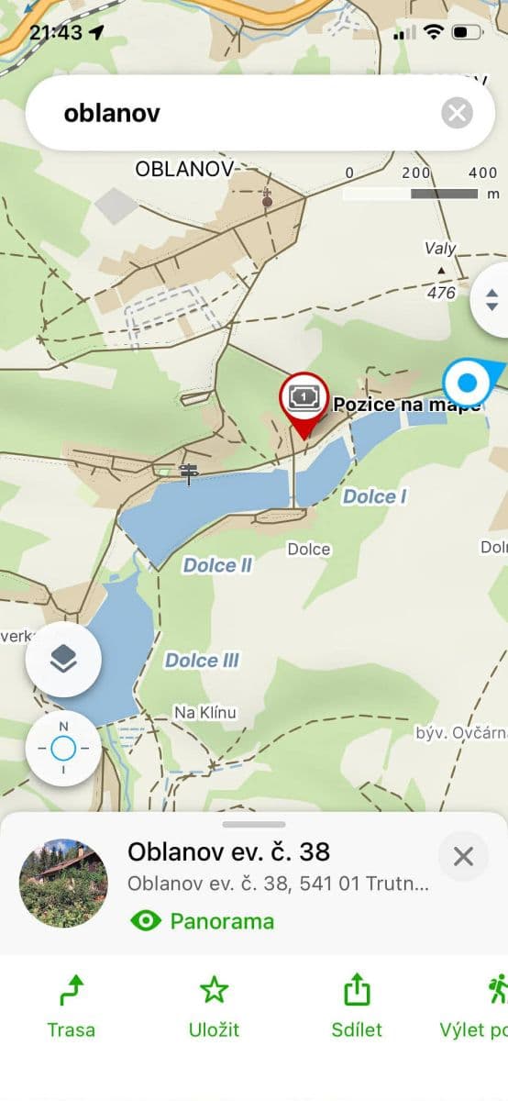
Task: Tap the compass north orientation button
Action: pyautogui.click(x=63, y=749)
